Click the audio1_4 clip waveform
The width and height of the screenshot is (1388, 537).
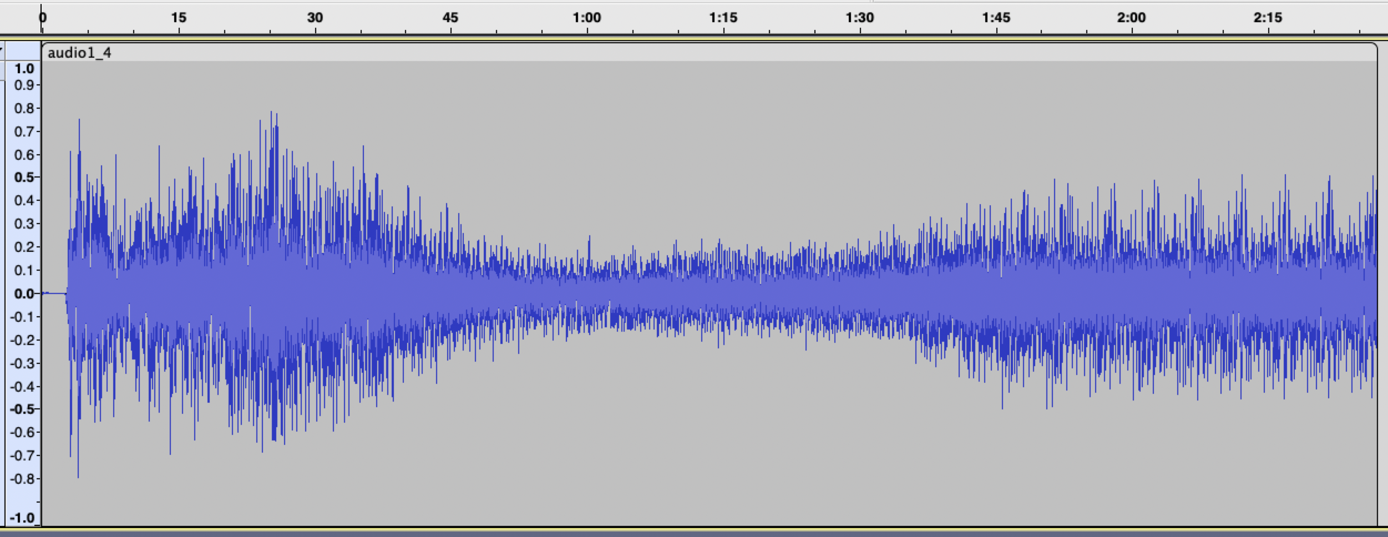pyautogui.click(x=710, y=293)
